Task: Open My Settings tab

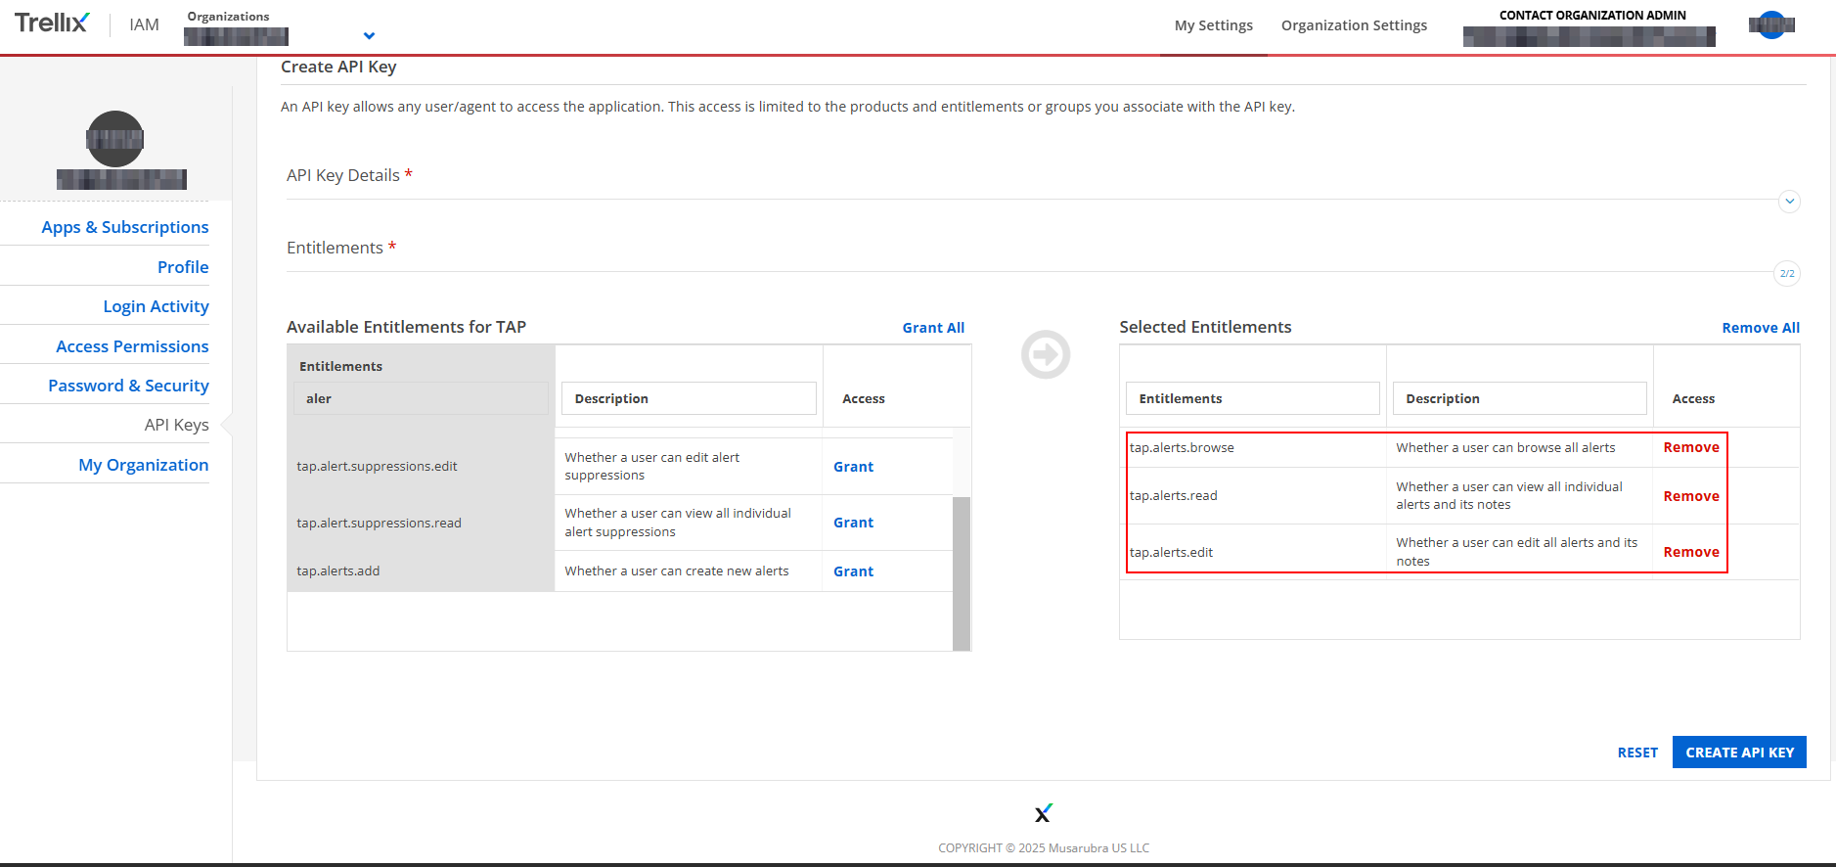Action: tap(1213, 25)
